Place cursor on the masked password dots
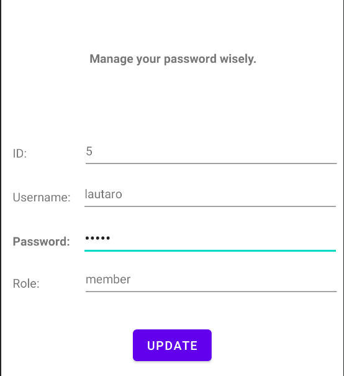The width and height of the screenshot is (344, 376). click(x=97, y=238)
